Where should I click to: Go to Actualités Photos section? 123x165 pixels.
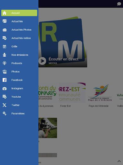(x=19, y=30)
